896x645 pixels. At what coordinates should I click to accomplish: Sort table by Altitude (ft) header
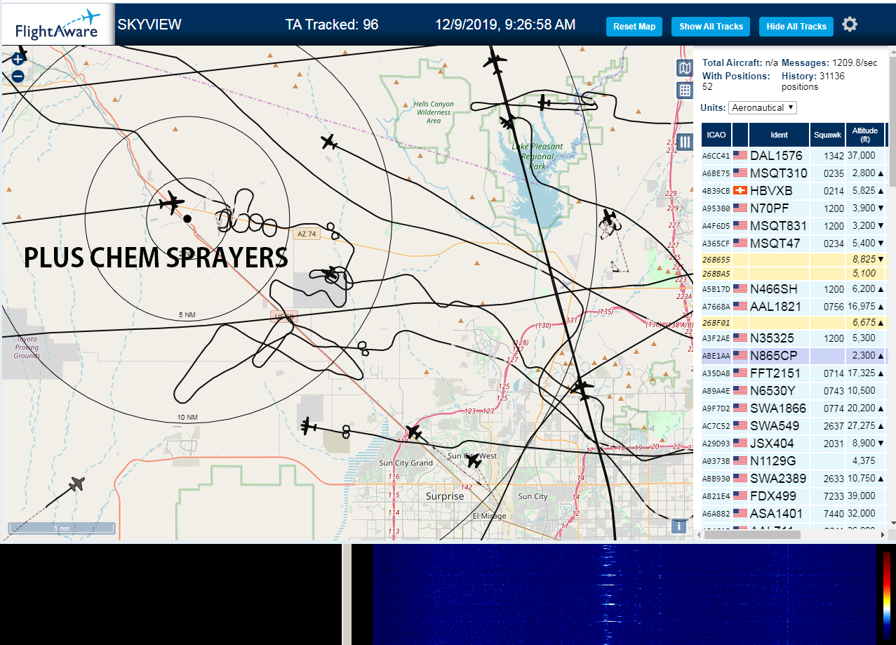click(865, 135)
